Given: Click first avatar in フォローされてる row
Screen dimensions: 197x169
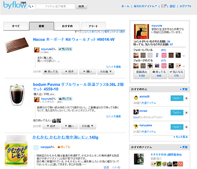Looking at the screenshot, I should 136,66.
